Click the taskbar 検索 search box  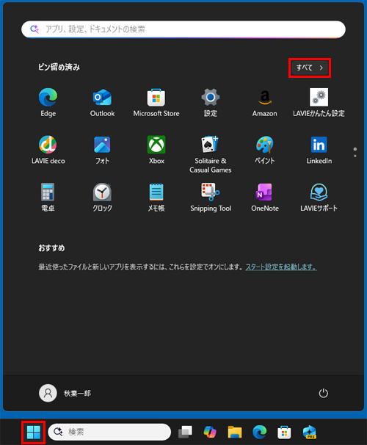coord(109,432)
